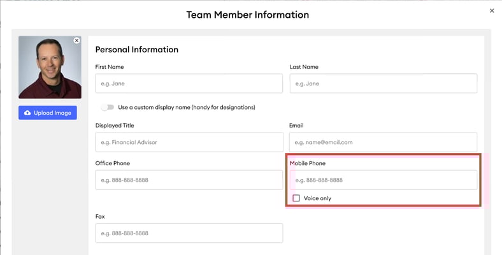Click the 'Mobile Phone' field label
This screenshot has width=502, height=255.
tap(308, 163)
